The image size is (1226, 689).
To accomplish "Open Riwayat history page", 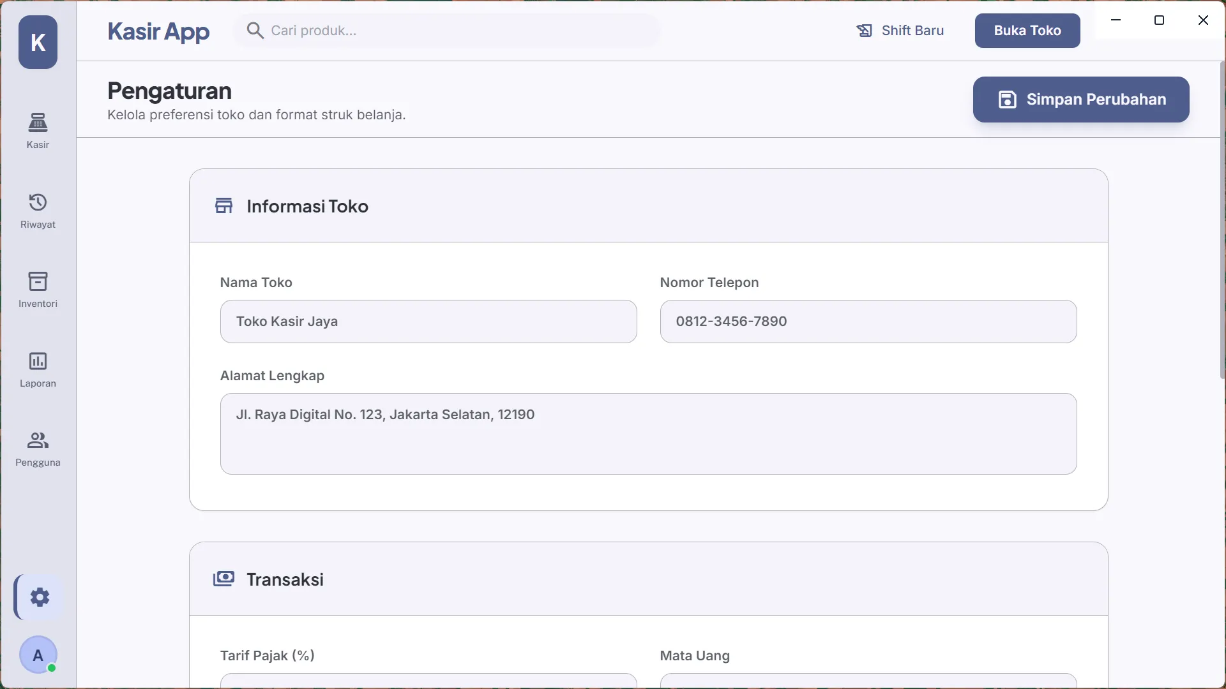I will pyautogui.click(x=38, y=211).
